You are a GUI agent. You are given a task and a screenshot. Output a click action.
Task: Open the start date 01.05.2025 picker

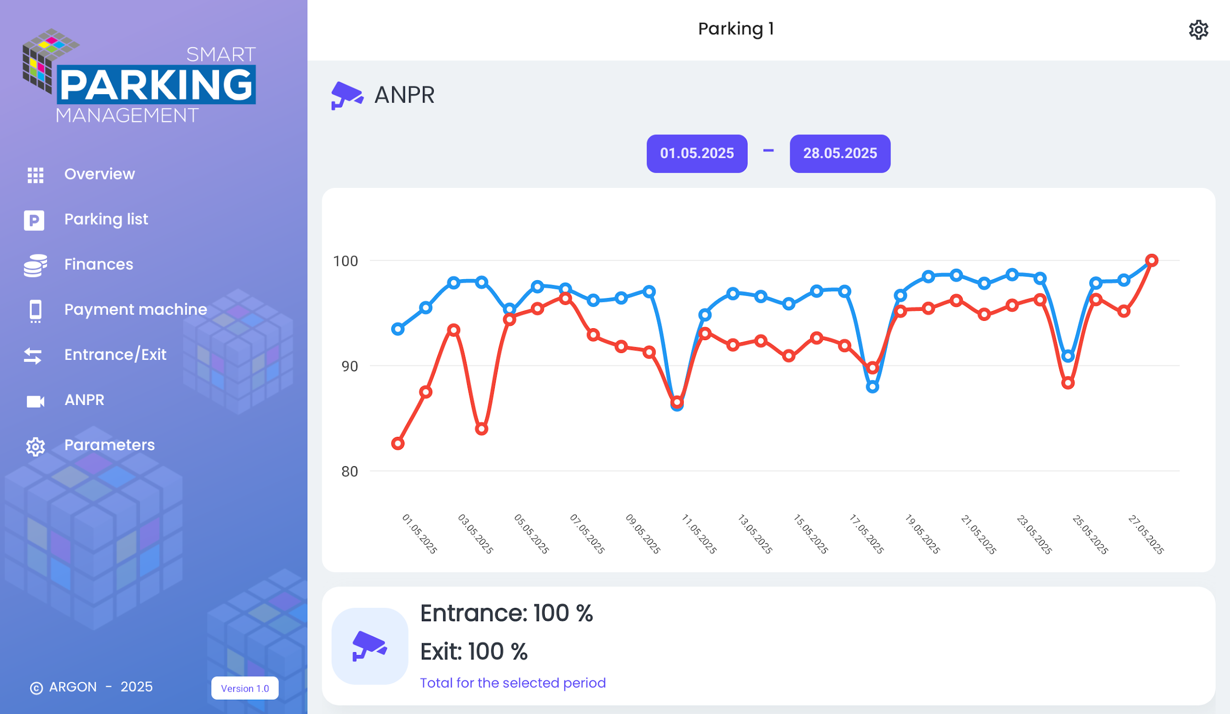(697, 153)
